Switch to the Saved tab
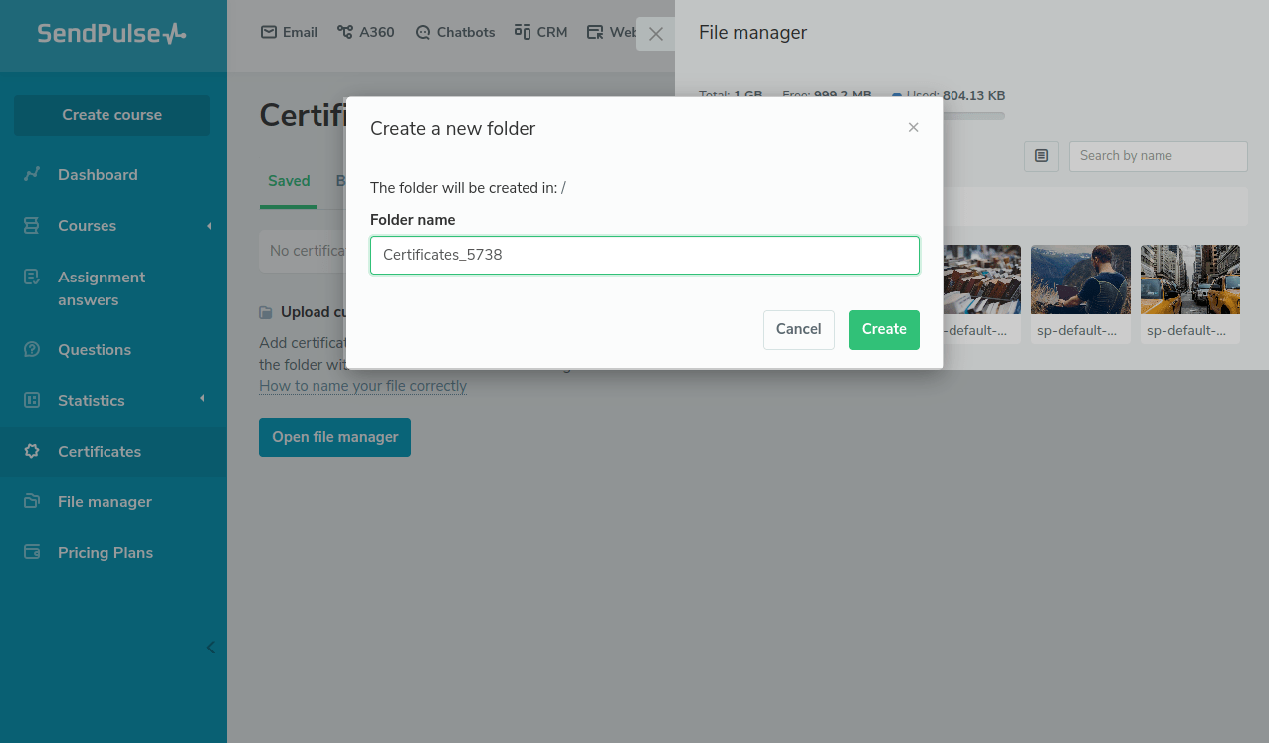The width and height of the screenshot is (1269, 743). [x=289, y=181]
